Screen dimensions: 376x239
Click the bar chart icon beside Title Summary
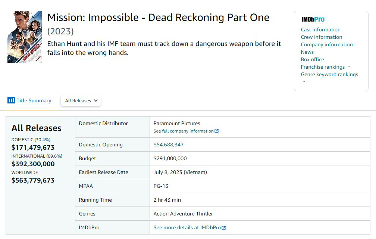[11, 100]
